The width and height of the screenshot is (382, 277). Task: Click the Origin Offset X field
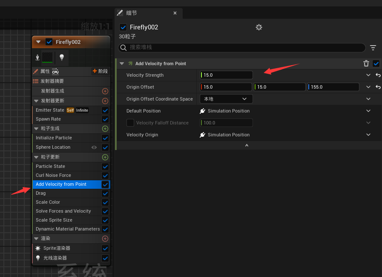pos(226,87)
